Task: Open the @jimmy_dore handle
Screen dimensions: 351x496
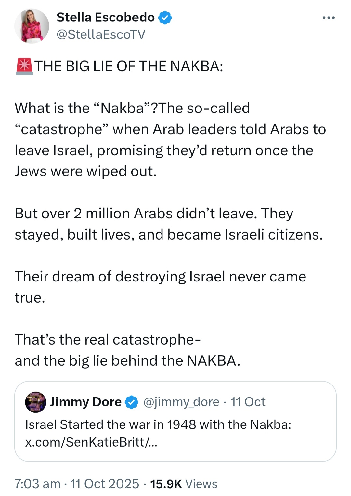Action: coord(181,402)
